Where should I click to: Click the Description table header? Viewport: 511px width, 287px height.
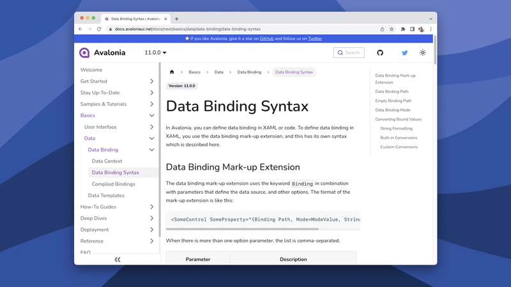point(293,260)
